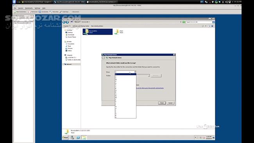Viewport: 254px width, 143px height.
Task: Select the linuxacademy share folder
Action: pyautogui.click(x=98, y=32)
